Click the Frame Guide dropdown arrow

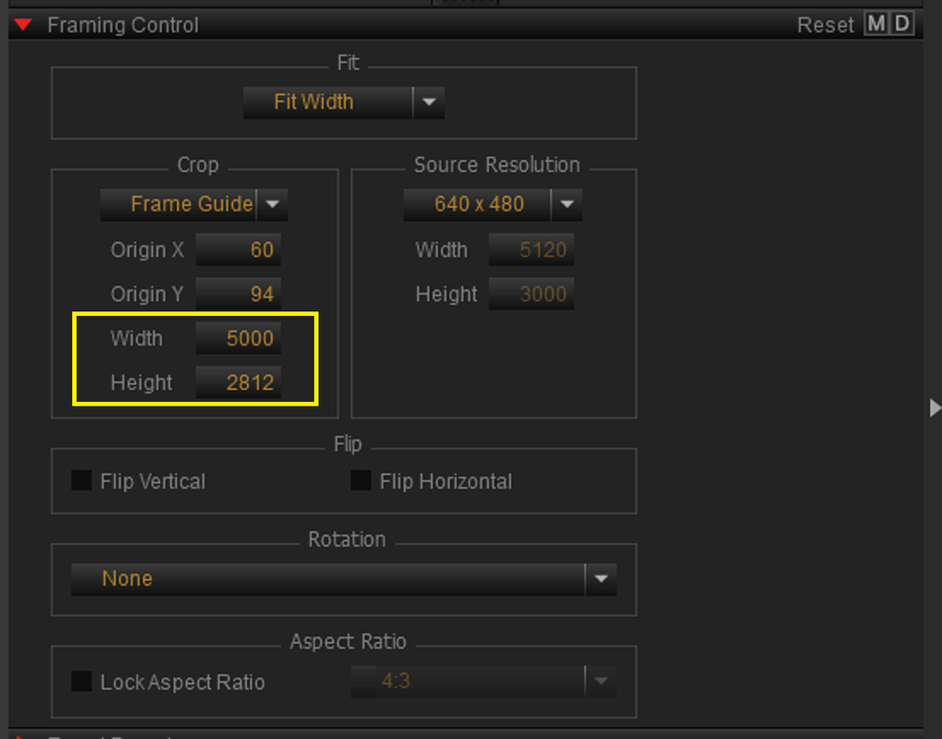(x=272, y=204)
